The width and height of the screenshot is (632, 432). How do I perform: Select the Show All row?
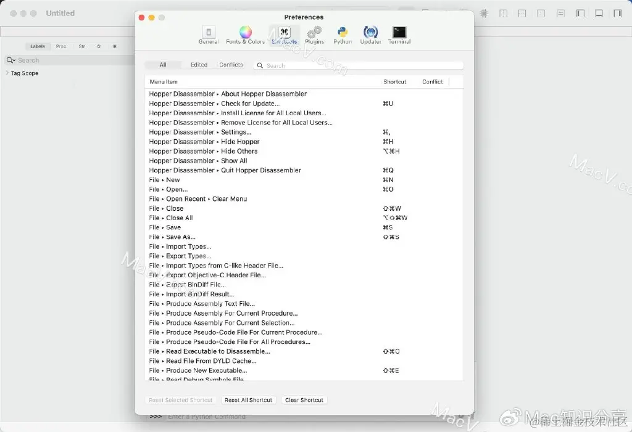click(304, 161)
